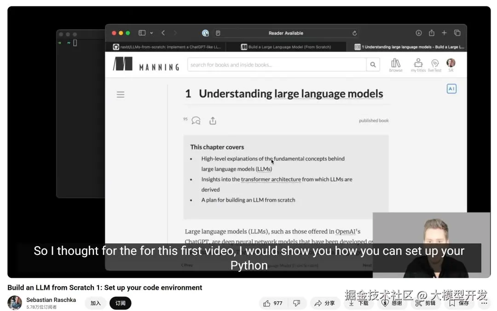Add a new Safari tab with plus
Screen dimensions: 497x311
point(444,33)
